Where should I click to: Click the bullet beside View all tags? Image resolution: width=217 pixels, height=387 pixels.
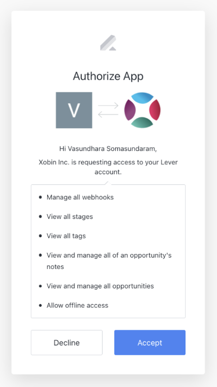click(40, 236)
